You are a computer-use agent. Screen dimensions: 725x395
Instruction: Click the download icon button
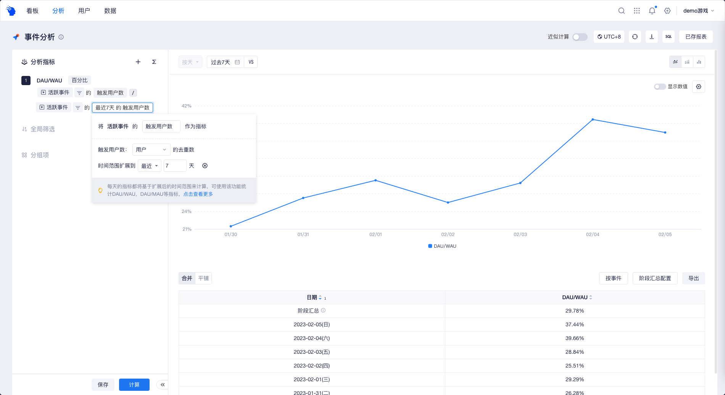(652, 37)
